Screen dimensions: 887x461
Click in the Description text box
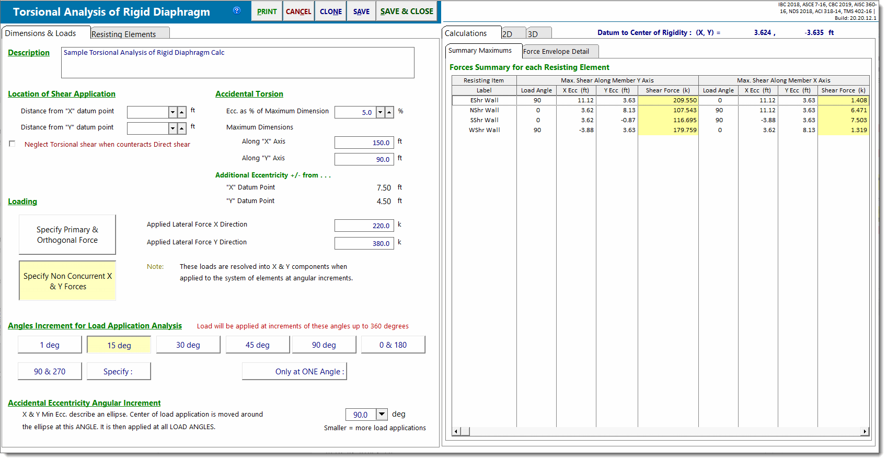(238, 63)
